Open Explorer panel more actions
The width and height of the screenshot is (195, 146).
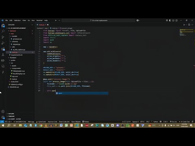(x=32, y=25)
